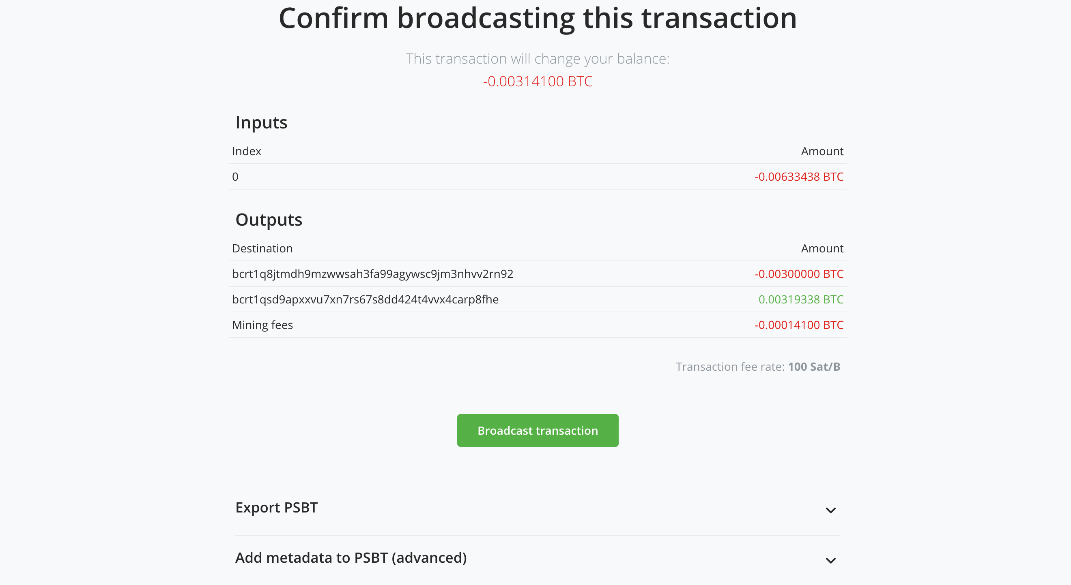Select the -0.00300000 BTC output amount
This screenshot has width=1071, height=585.
tap(799, 273)
